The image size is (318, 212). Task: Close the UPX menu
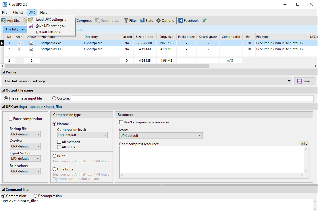pyautogui.click(x=32, y=13)
